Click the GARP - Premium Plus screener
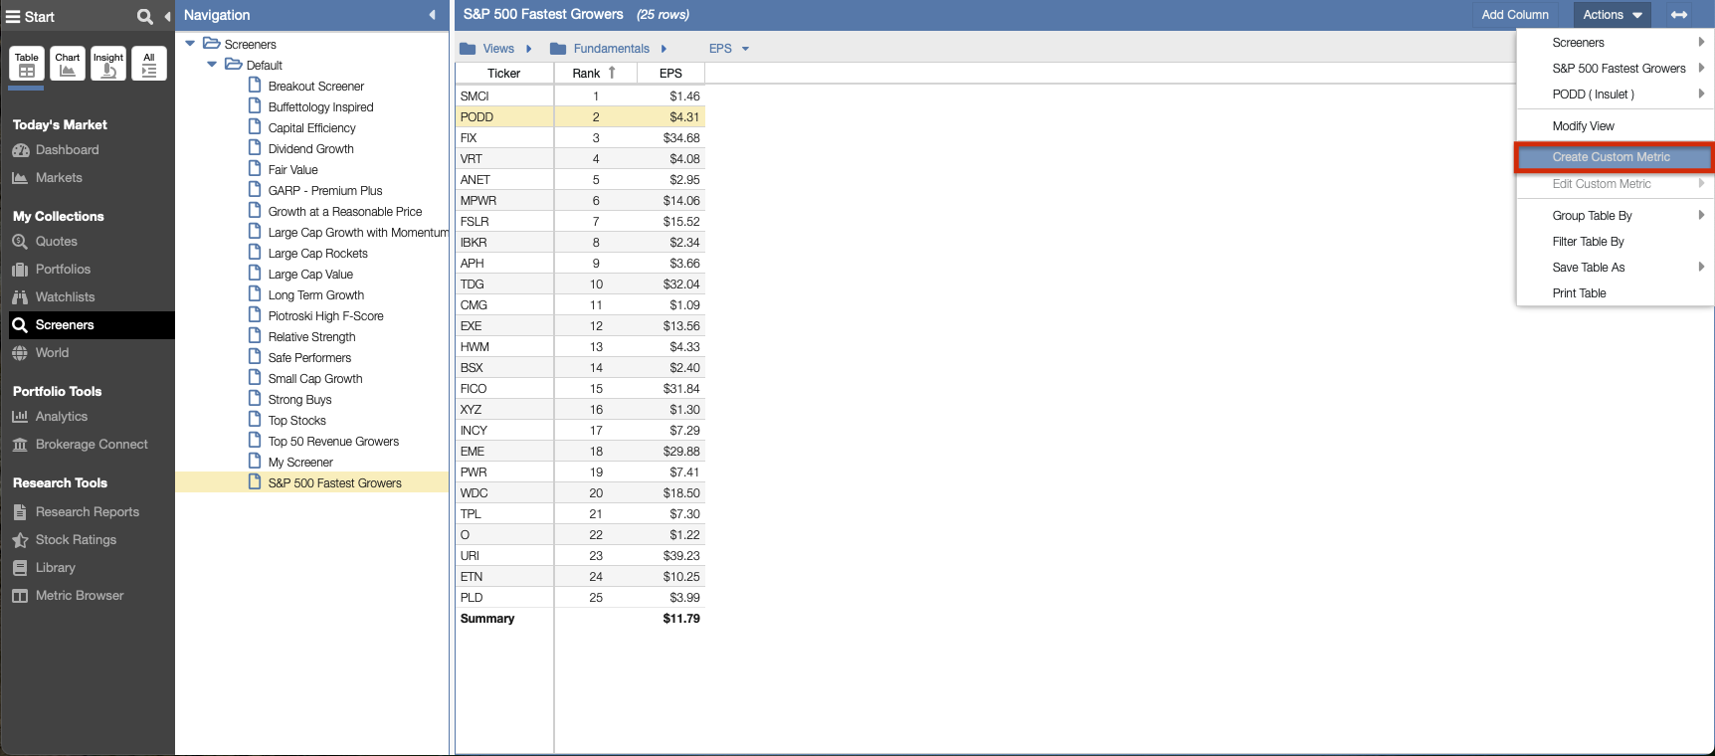This screenshot has height=756, width=1715. [324, 191]
